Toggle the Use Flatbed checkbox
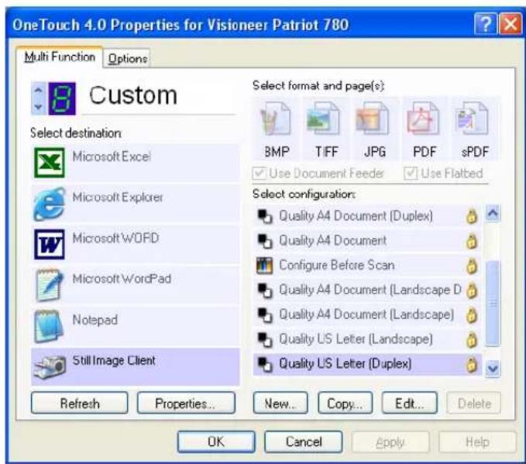The image size is (526, 464). [x=411, y=173]
